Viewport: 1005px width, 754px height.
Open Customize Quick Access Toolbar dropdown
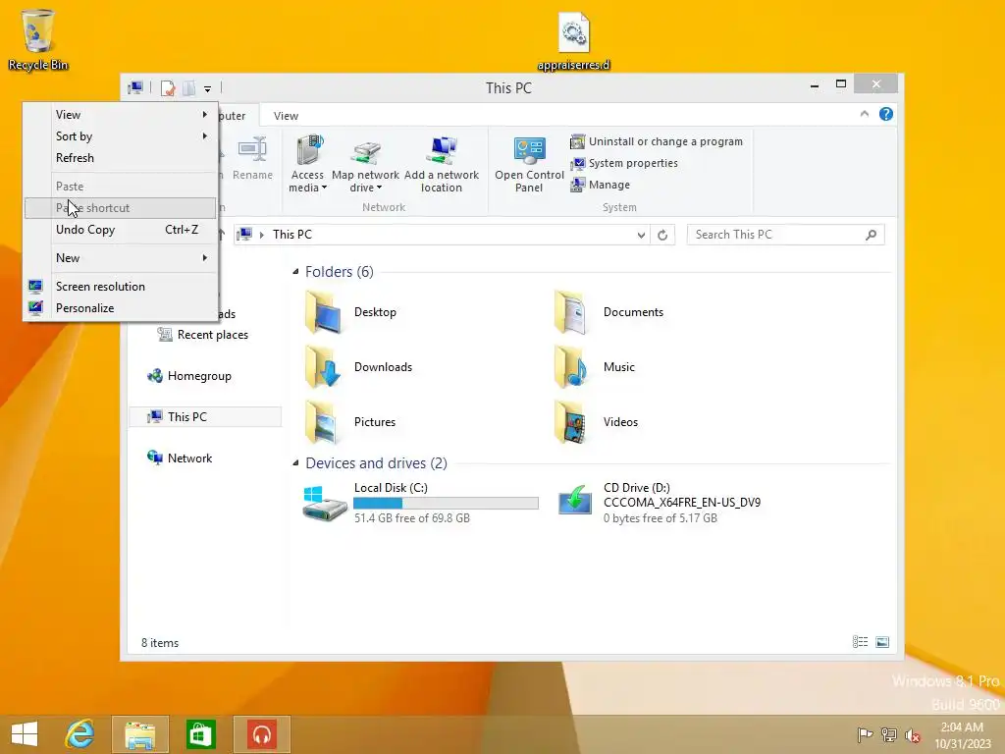(208, 88)
